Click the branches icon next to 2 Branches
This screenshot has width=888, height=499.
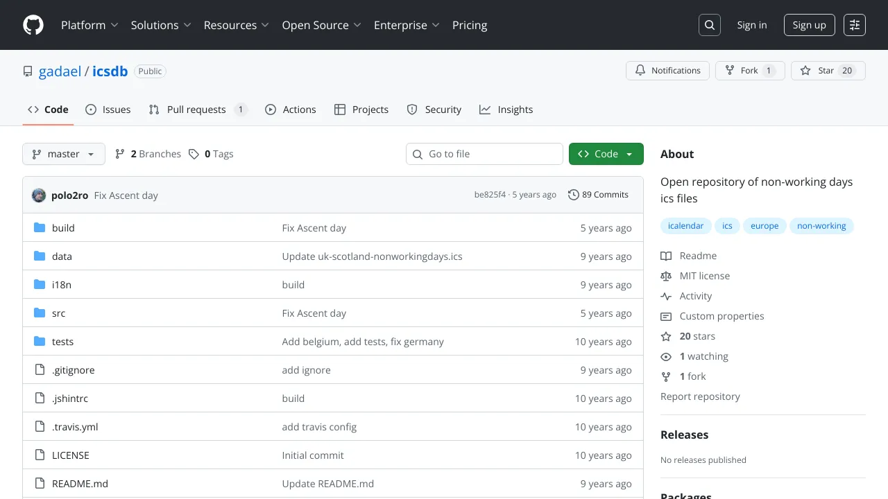click(120, 154)
